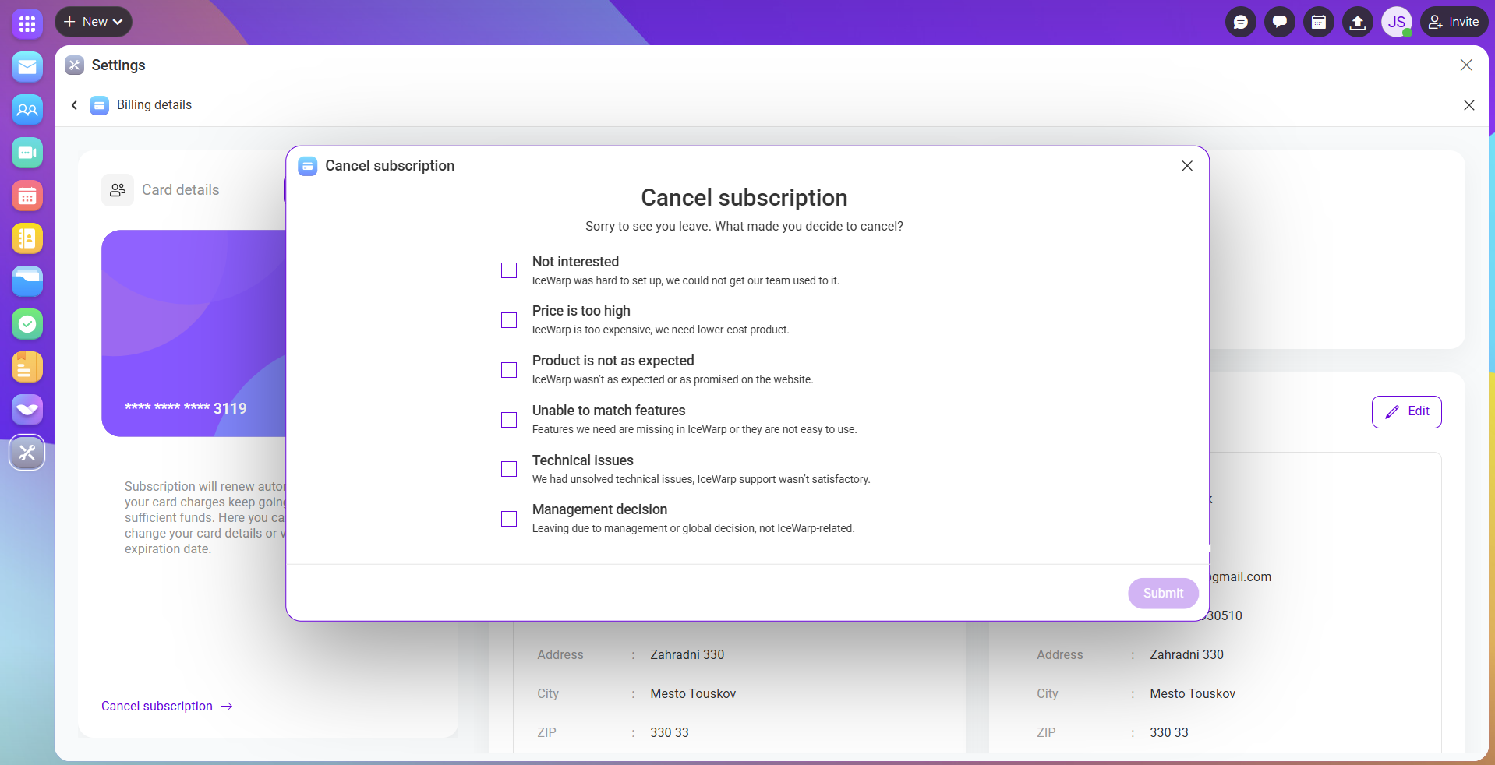Open the JS user avatar menu

[1396, 22]
